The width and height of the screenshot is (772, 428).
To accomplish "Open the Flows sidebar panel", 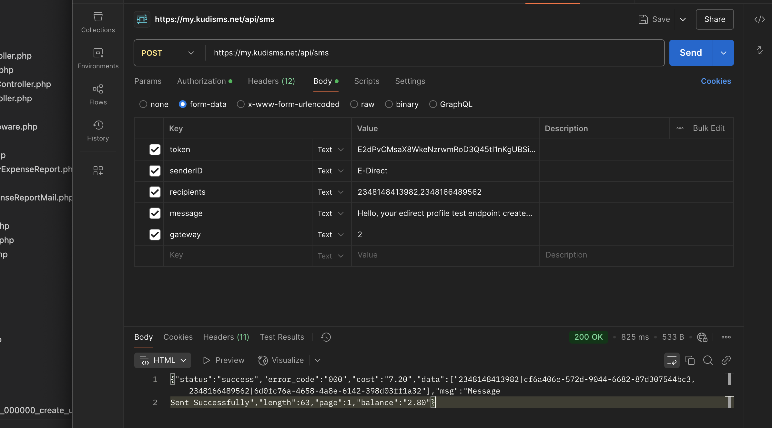I will [98, 95].
